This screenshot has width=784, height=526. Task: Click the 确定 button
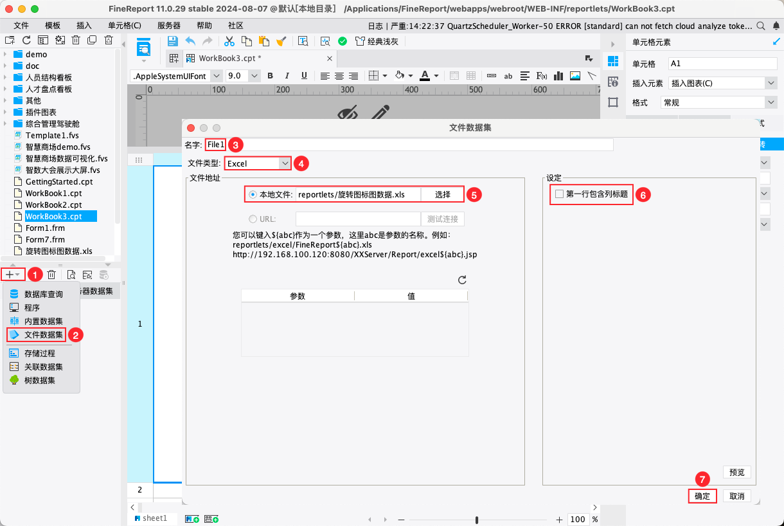(x=702, y=496)
